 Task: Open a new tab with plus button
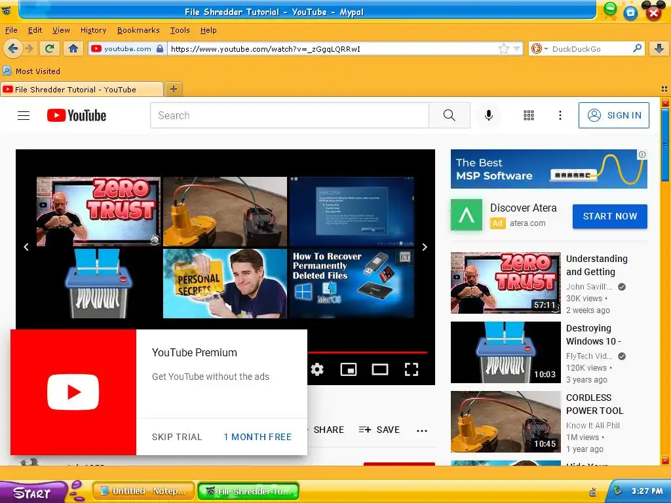tap(173, 89)
